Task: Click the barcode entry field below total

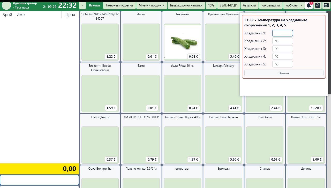Action: [39, 180]
